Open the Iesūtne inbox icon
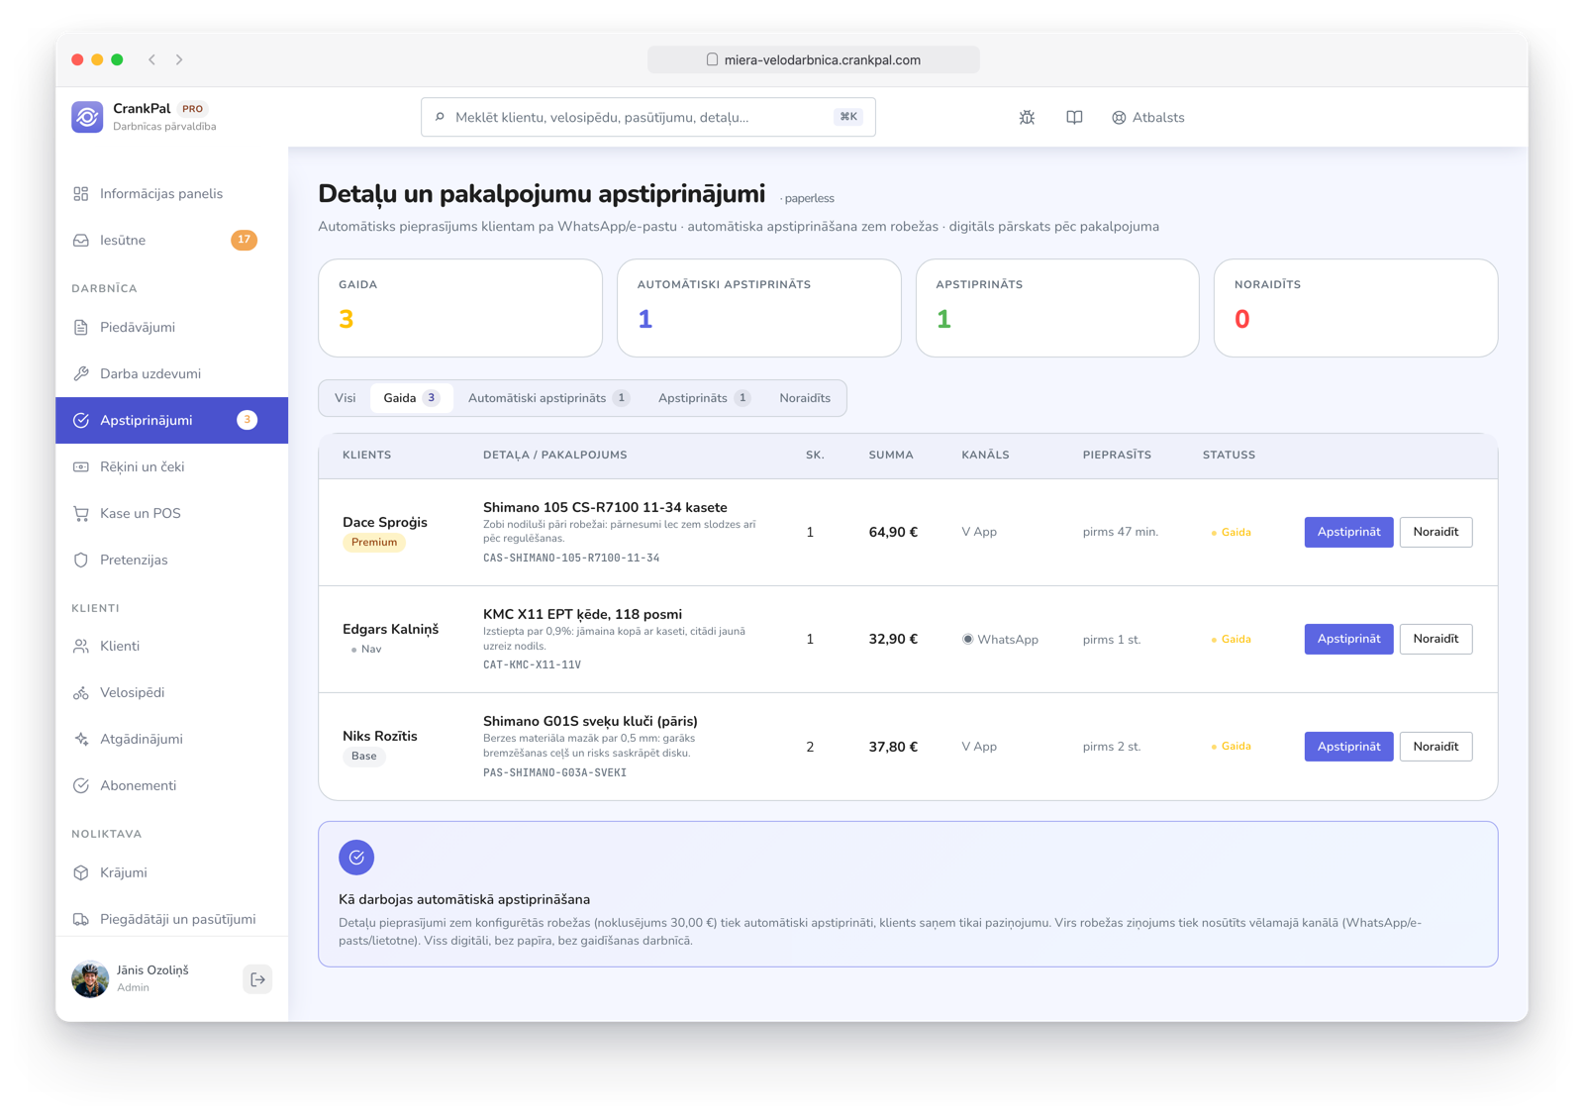 pyautogui.click(x=81, y=241)
